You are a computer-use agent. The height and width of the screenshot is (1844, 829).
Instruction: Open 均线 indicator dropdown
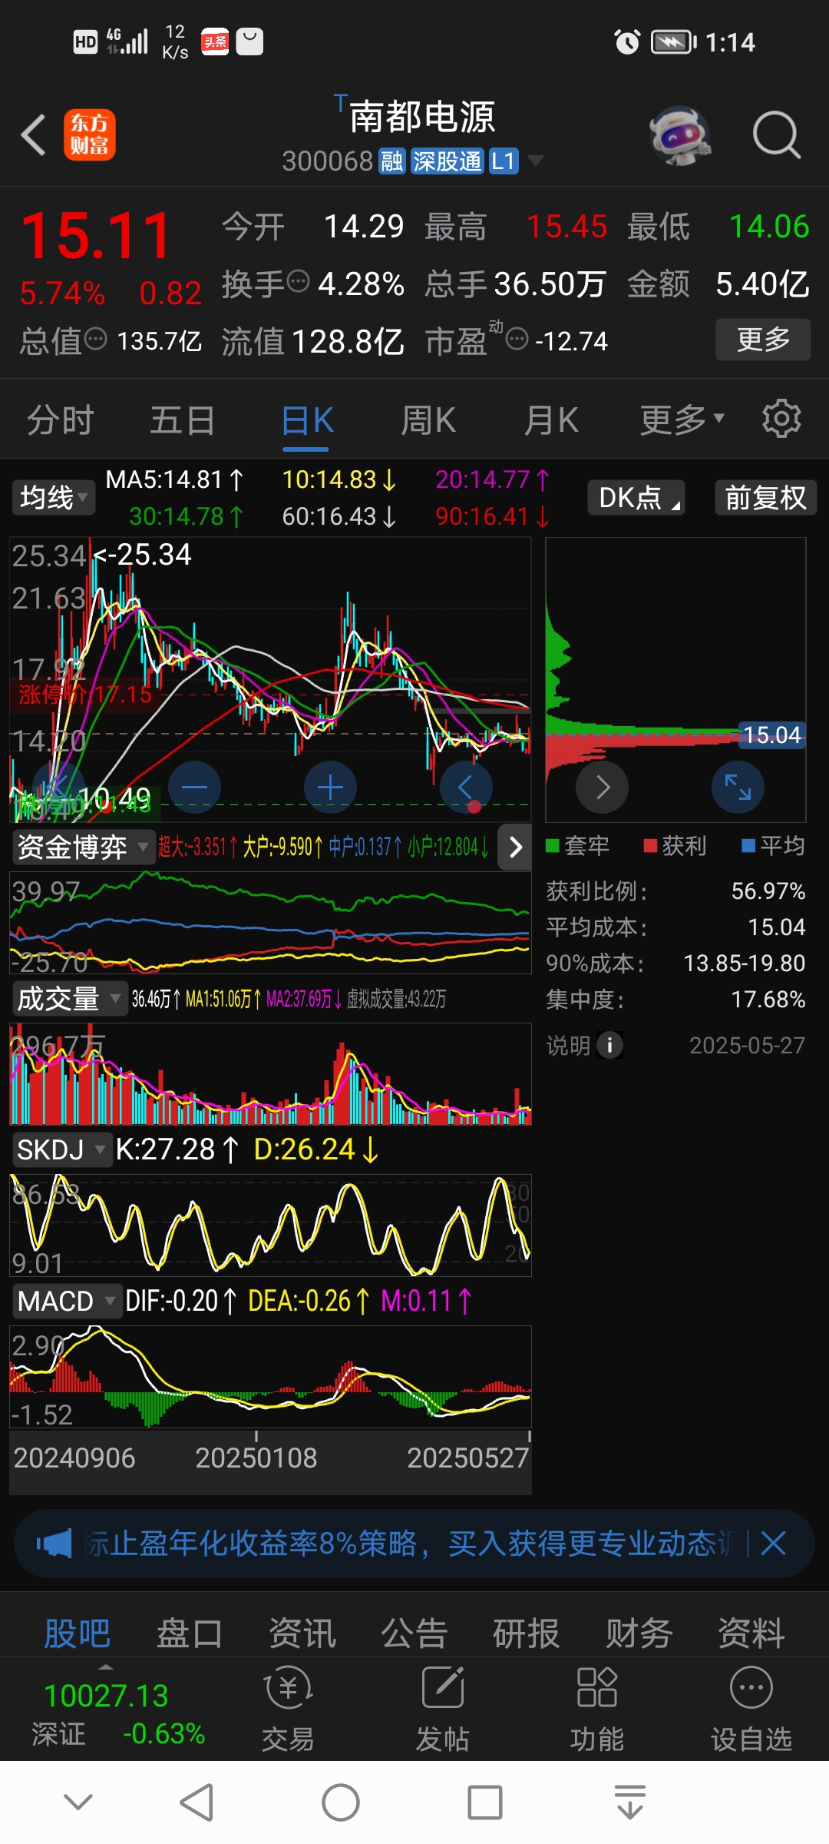click(52, 498)
